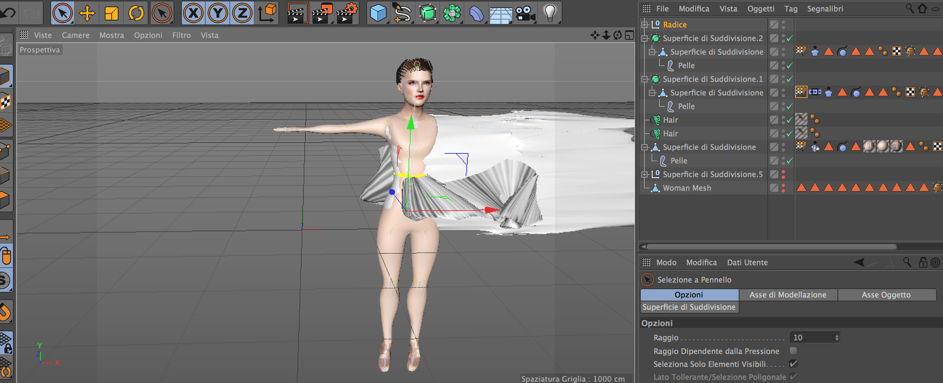
Task: Expand Superficie di Suddivisione.5 node
Action: [645, 174]
